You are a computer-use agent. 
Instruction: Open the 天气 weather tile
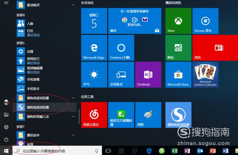[x=94, y=75]
